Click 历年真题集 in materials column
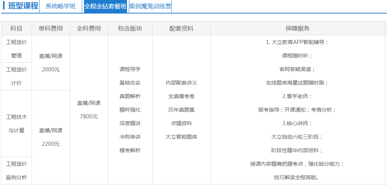Image resolution: width=387 pixels, height=186 pixels. click(181, 110)
